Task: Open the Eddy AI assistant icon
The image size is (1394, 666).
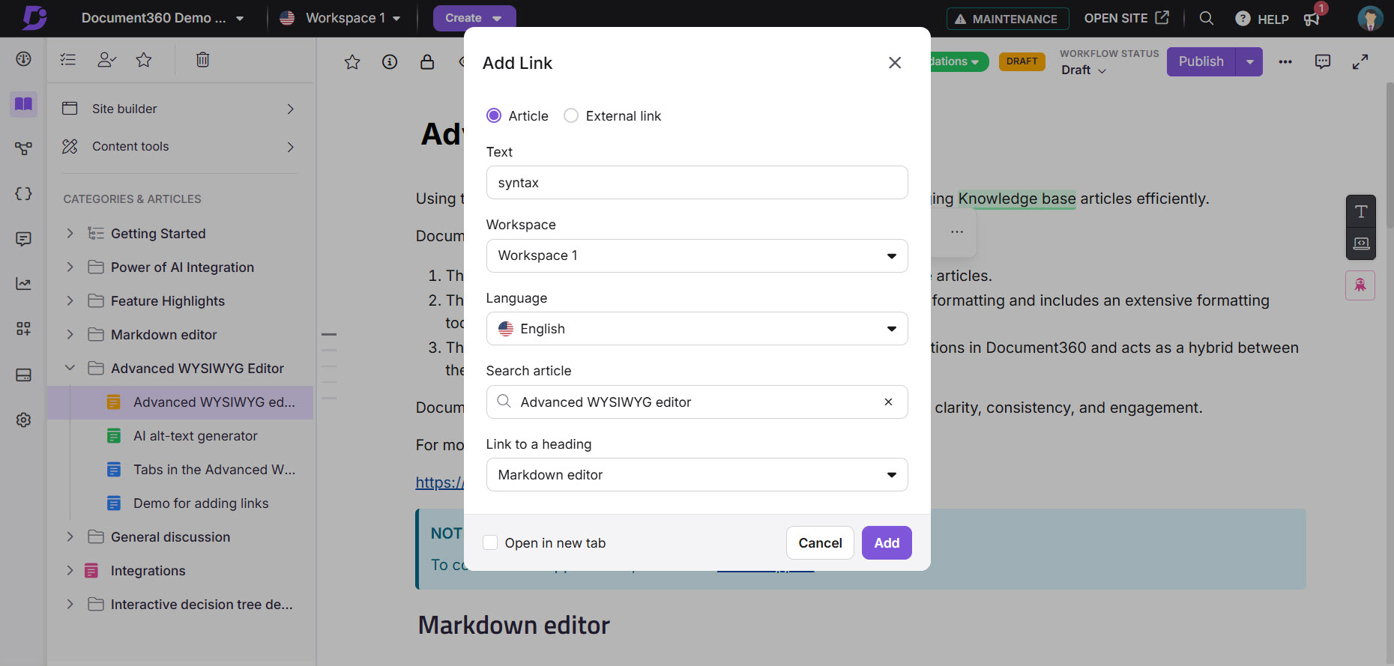Action: click(x=1360, y=285)
